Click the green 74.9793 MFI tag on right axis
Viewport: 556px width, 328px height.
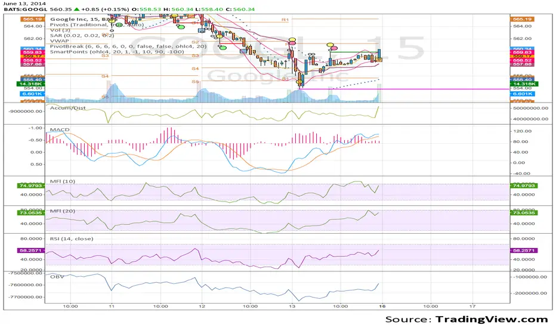point(524,186)
